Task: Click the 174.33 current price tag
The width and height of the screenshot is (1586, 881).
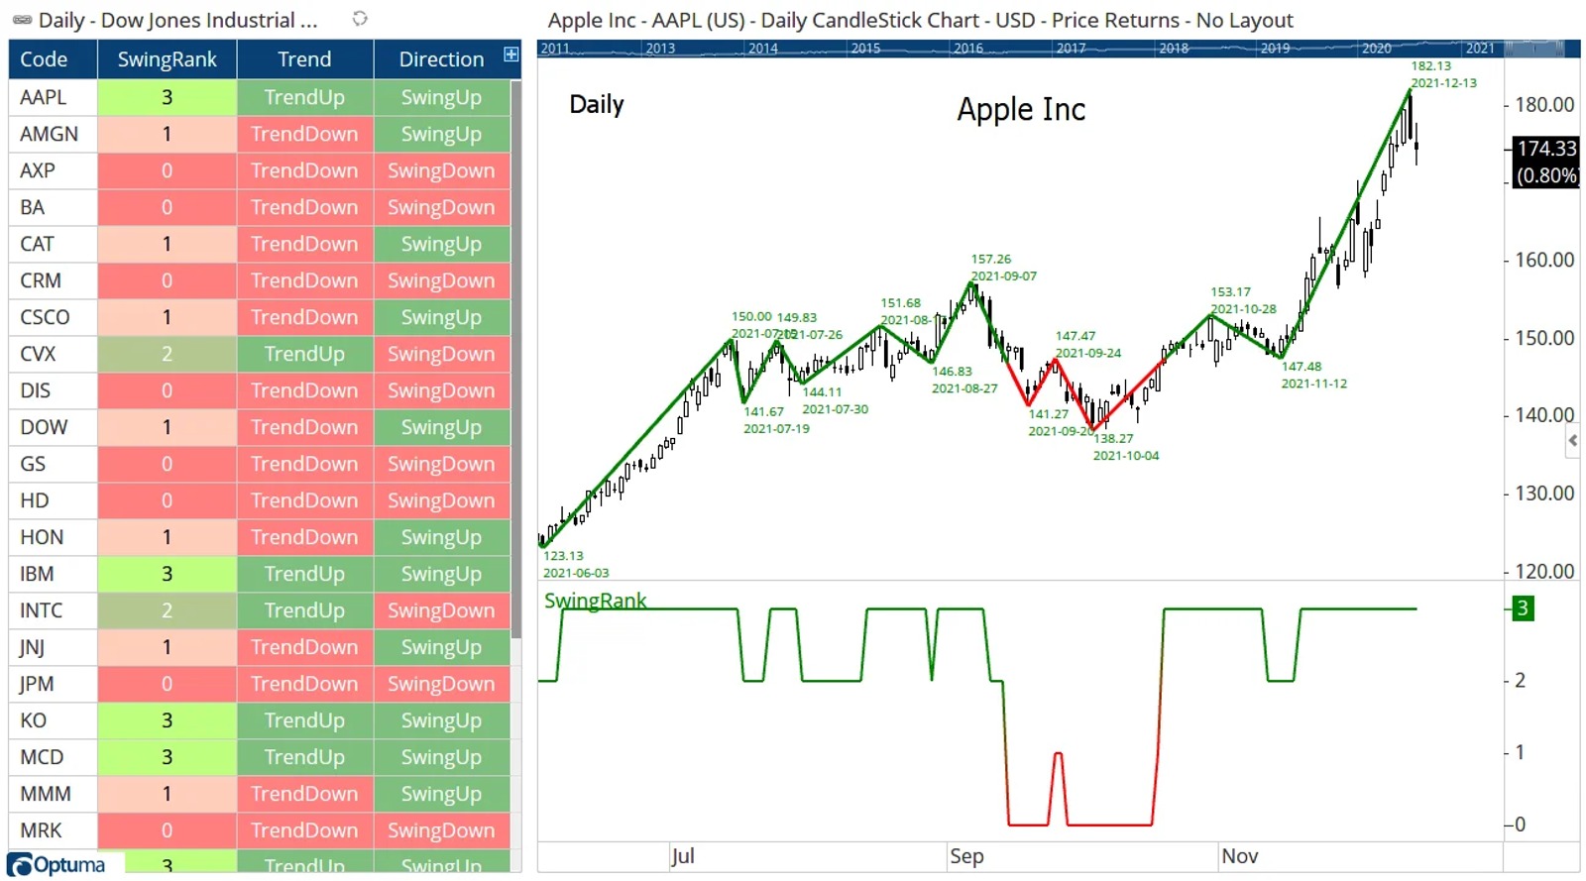Action: [x=1545, y=149]
